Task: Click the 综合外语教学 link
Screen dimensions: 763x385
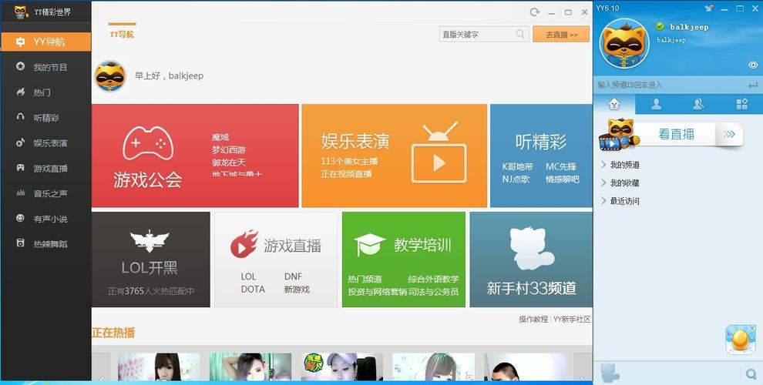Action: [x=434, y=279]
